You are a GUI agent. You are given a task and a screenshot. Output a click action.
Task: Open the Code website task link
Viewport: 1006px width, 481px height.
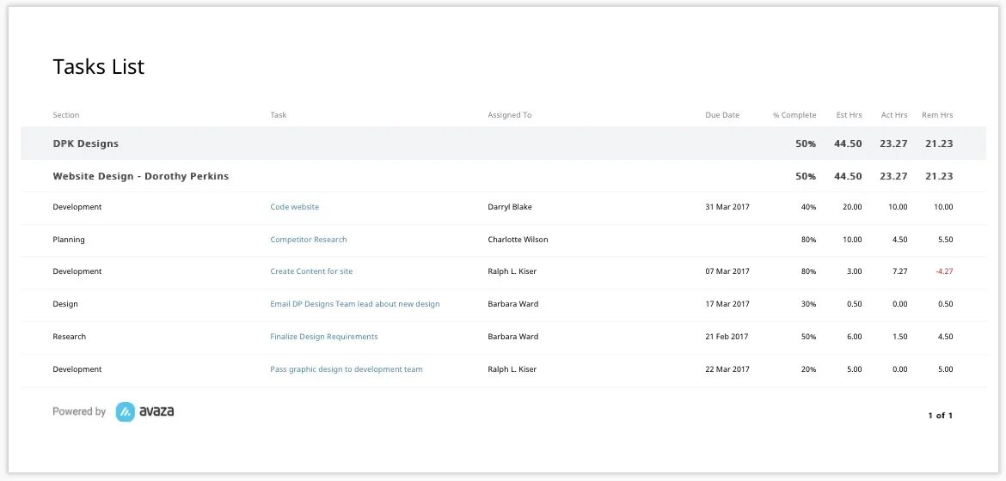(294, 207)
